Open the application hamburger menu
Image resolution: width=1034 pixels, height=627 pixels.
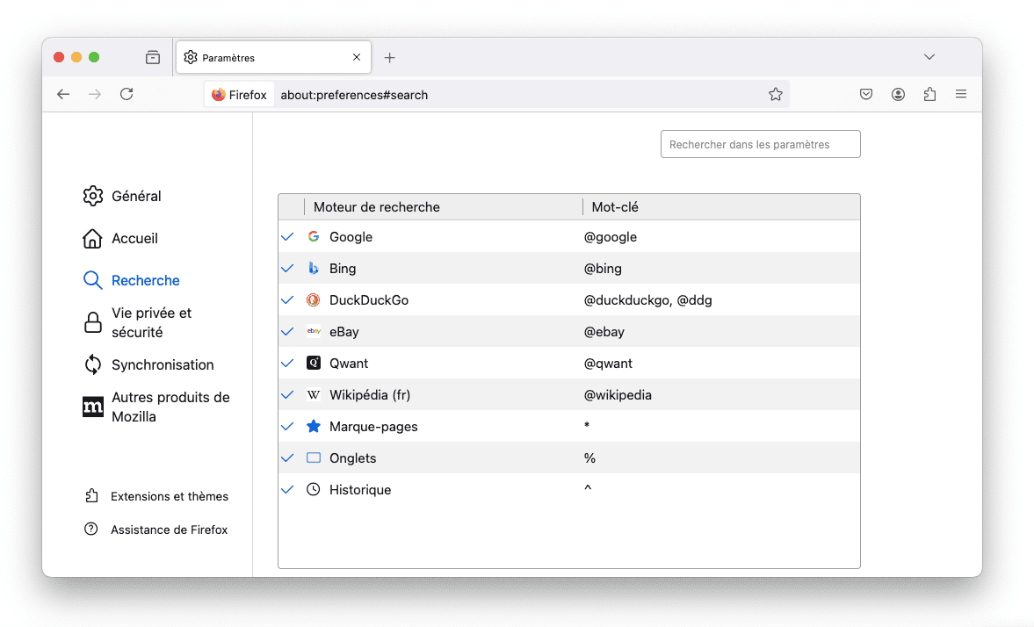coord(961,94)
